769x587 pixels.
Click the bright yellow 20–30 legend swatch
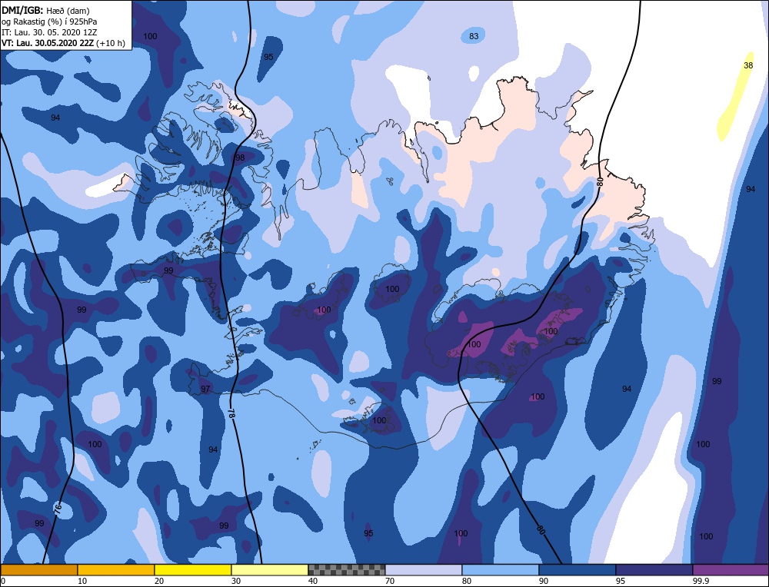[x=193, y=570]
